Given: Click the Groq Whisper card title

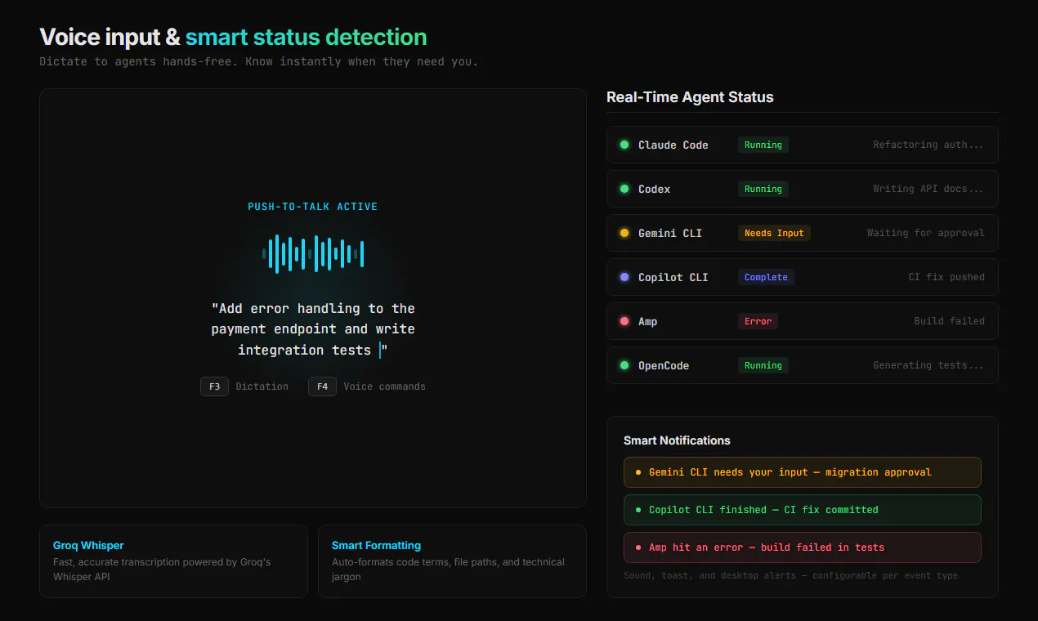Looking at the screenshot, I should 88,545.
